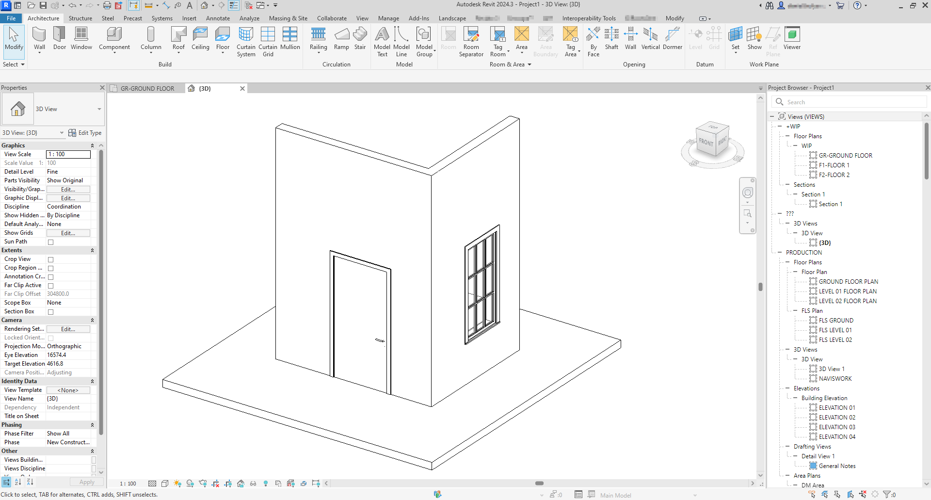This screenshot has width=931, height=500.
Task: Switch to the Annotate ribbon tab
Action: tap(218, 18)
